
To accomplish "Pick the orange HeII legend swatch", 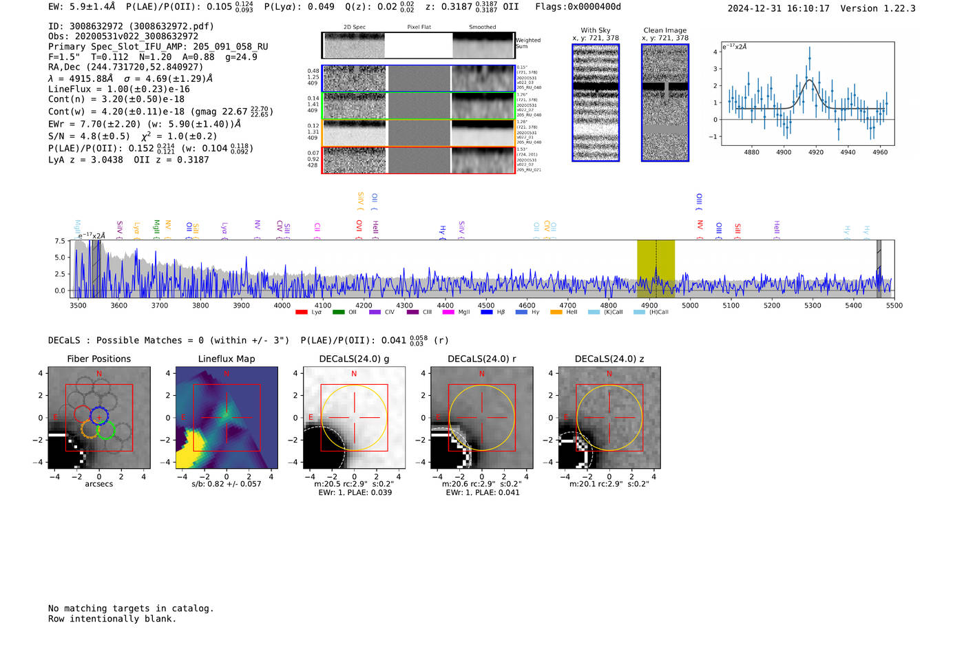I will coord(556,313).
